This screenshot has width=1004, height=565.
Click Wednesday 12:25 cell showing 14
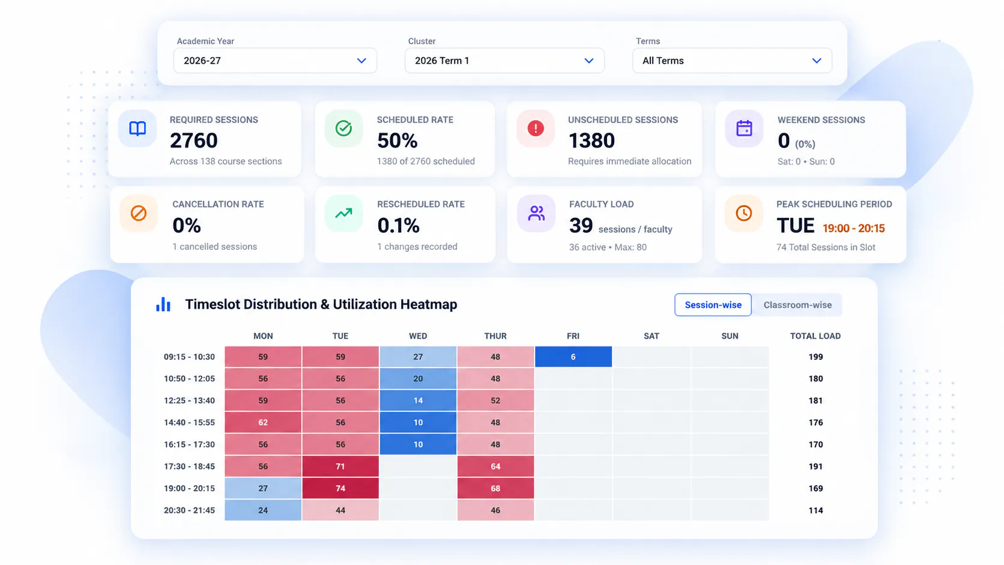coord(418,400)
